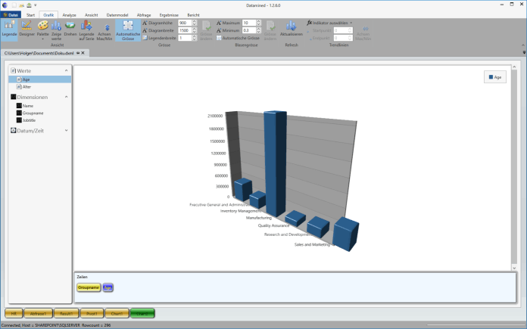This screenshot has height=329, width=527.
Task: Open the Palette color picker
Action: click(42, 29)
